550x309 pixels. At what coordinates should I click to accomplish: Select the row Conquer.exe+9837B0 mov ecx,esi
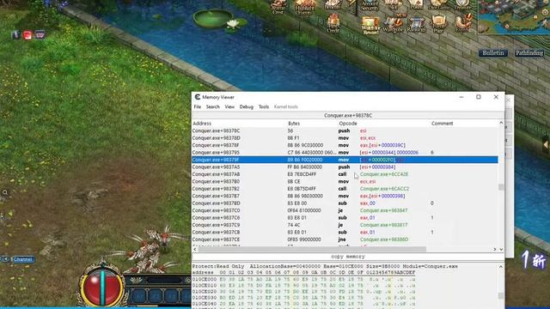[x=345, y=181]
